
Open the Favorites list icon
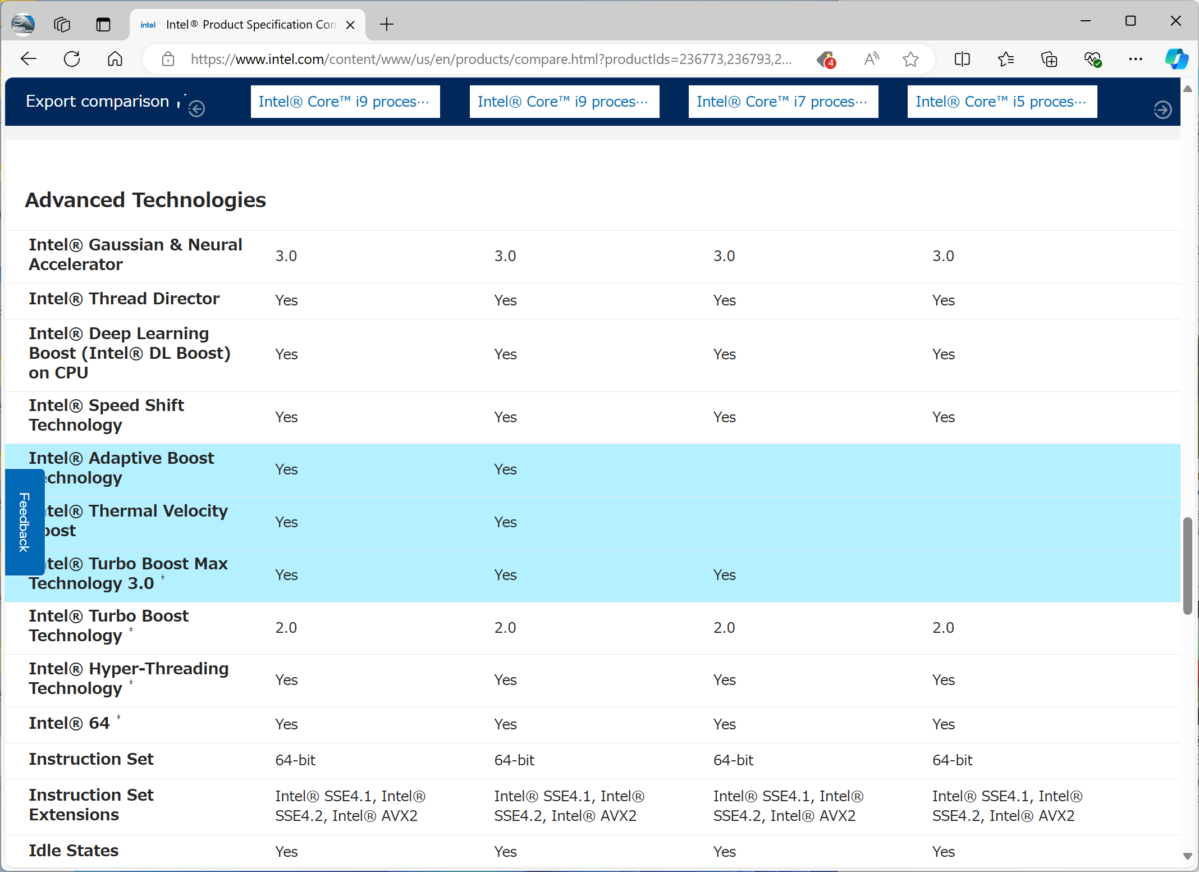(x=1005, y=59)
